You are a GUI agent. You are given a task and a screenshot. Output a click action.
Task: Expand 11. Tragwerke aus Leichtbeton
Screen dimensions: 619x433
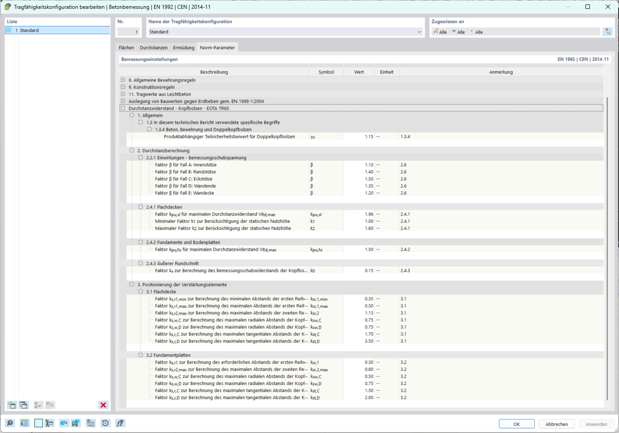123,94
